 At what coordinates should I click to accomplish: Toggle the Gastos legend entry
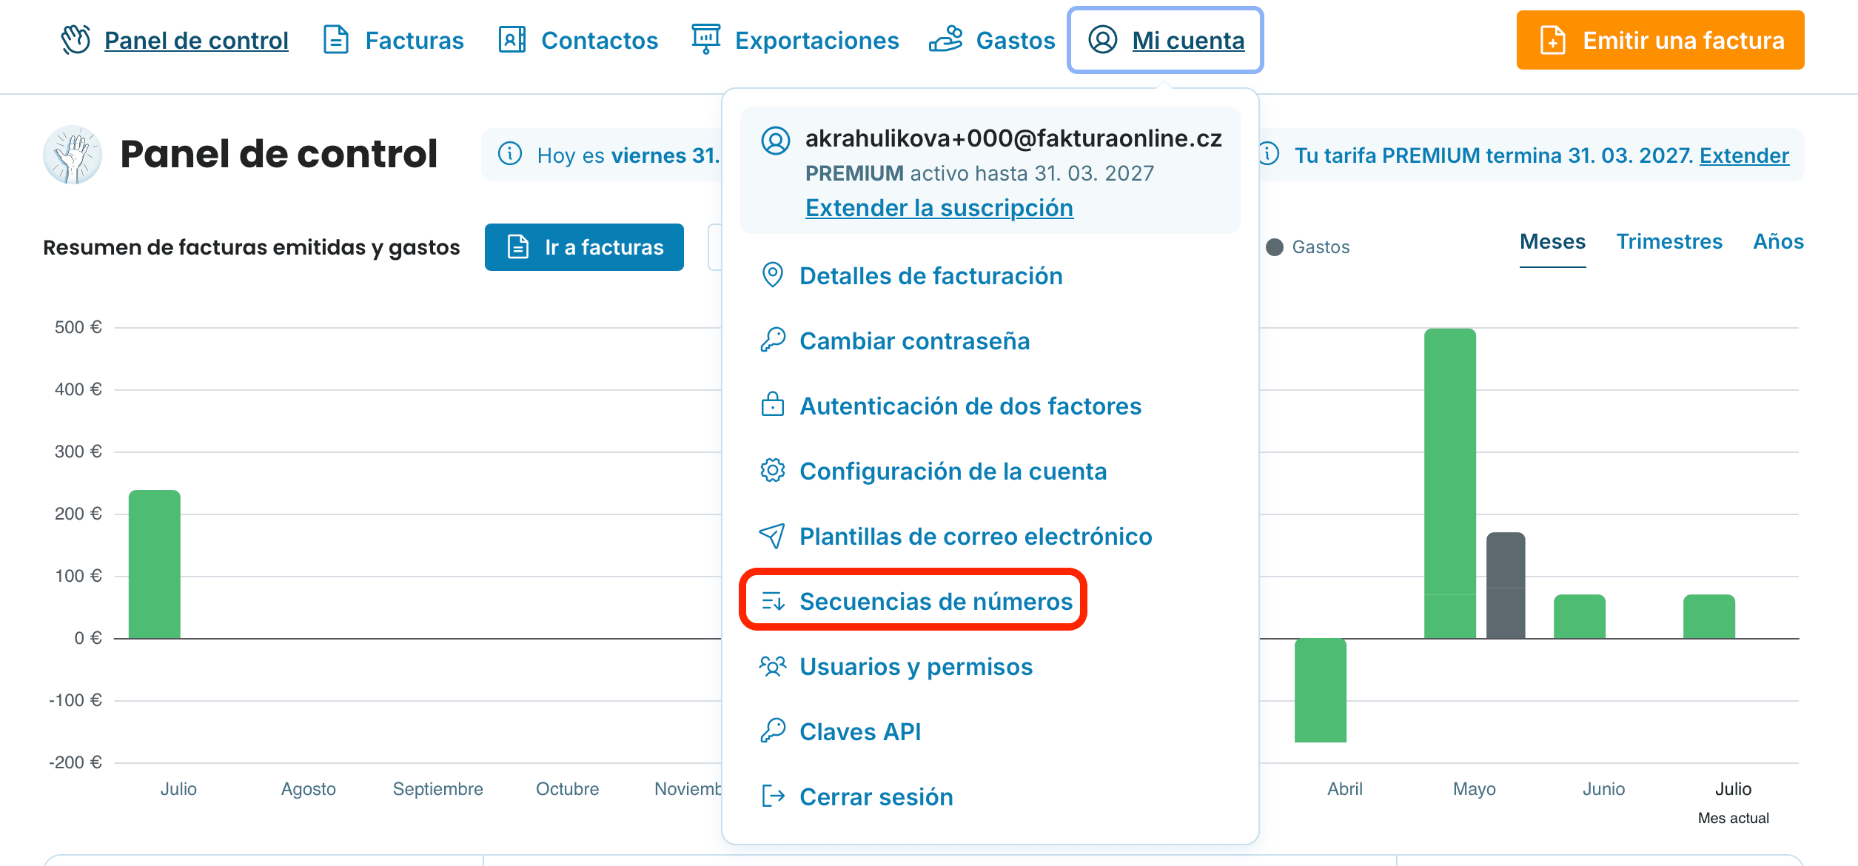click(1307, 247)
